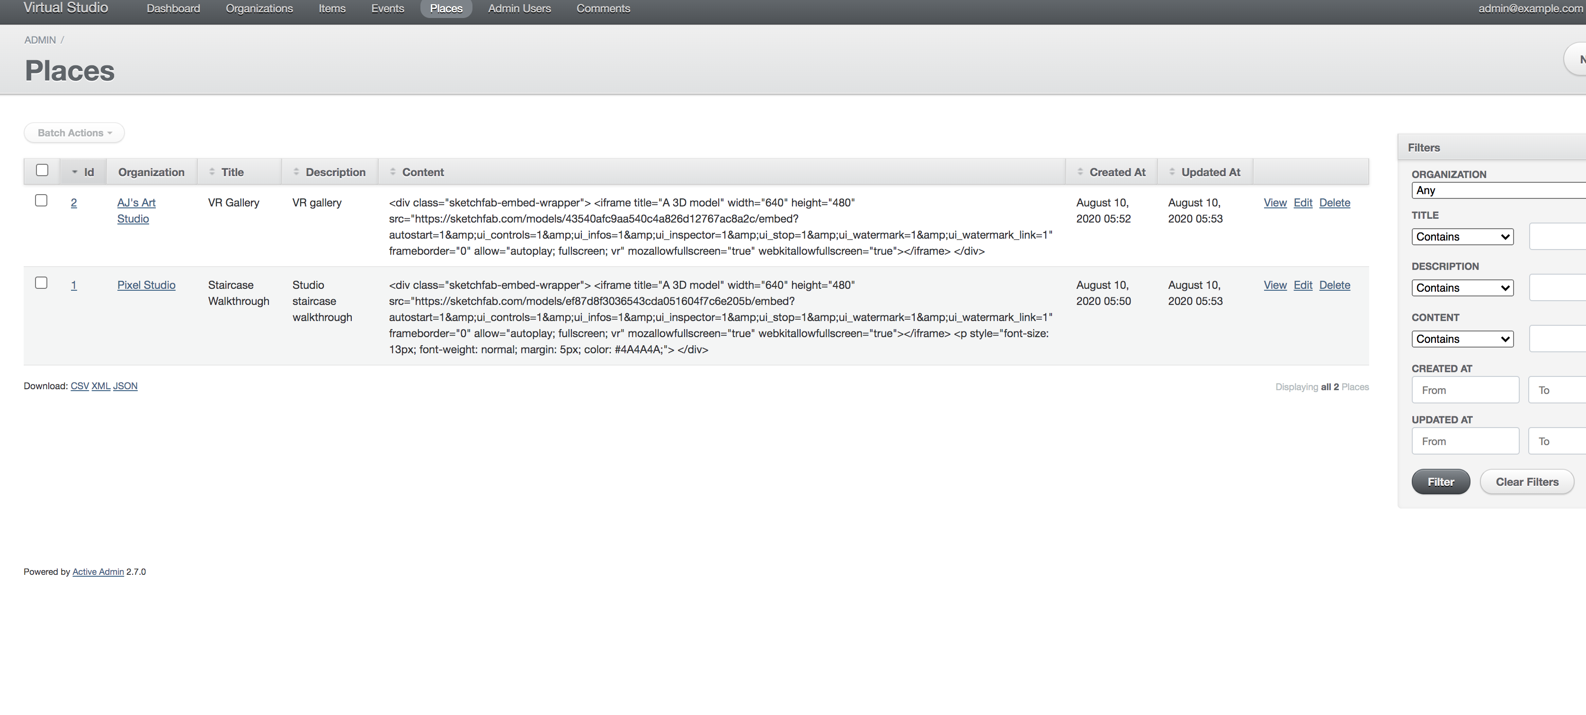
Task: Sort by Created At column
Action: point(1117,172)
